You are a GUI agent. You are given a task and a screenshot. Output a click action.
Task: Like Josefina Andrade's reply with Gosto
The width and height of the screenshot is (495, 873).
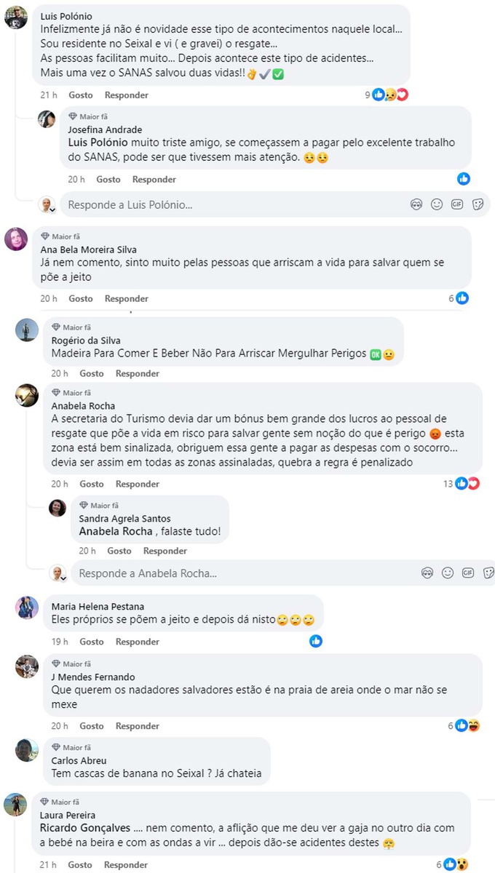(108, 179)
